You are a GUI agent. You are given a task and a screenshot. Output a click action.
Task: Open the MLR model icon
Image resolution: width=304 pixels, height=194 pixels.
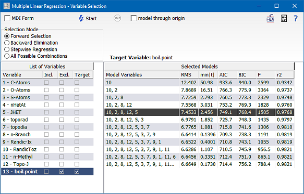click(x=271, y=18)
